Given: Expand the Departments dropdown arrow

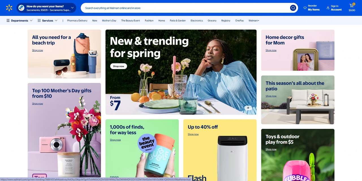Looking at the screenshot, I should 31,20.
